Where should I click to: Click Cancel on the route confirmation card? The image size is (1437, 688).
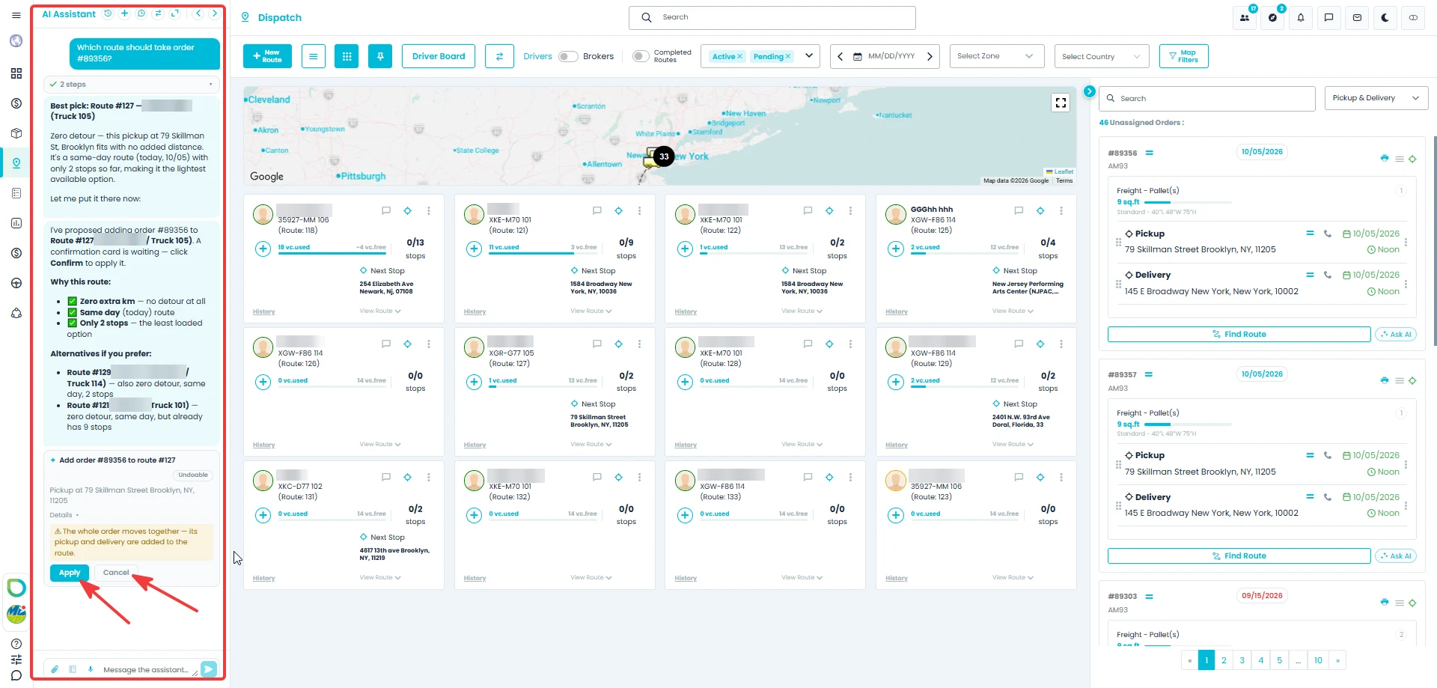(116, 573)
